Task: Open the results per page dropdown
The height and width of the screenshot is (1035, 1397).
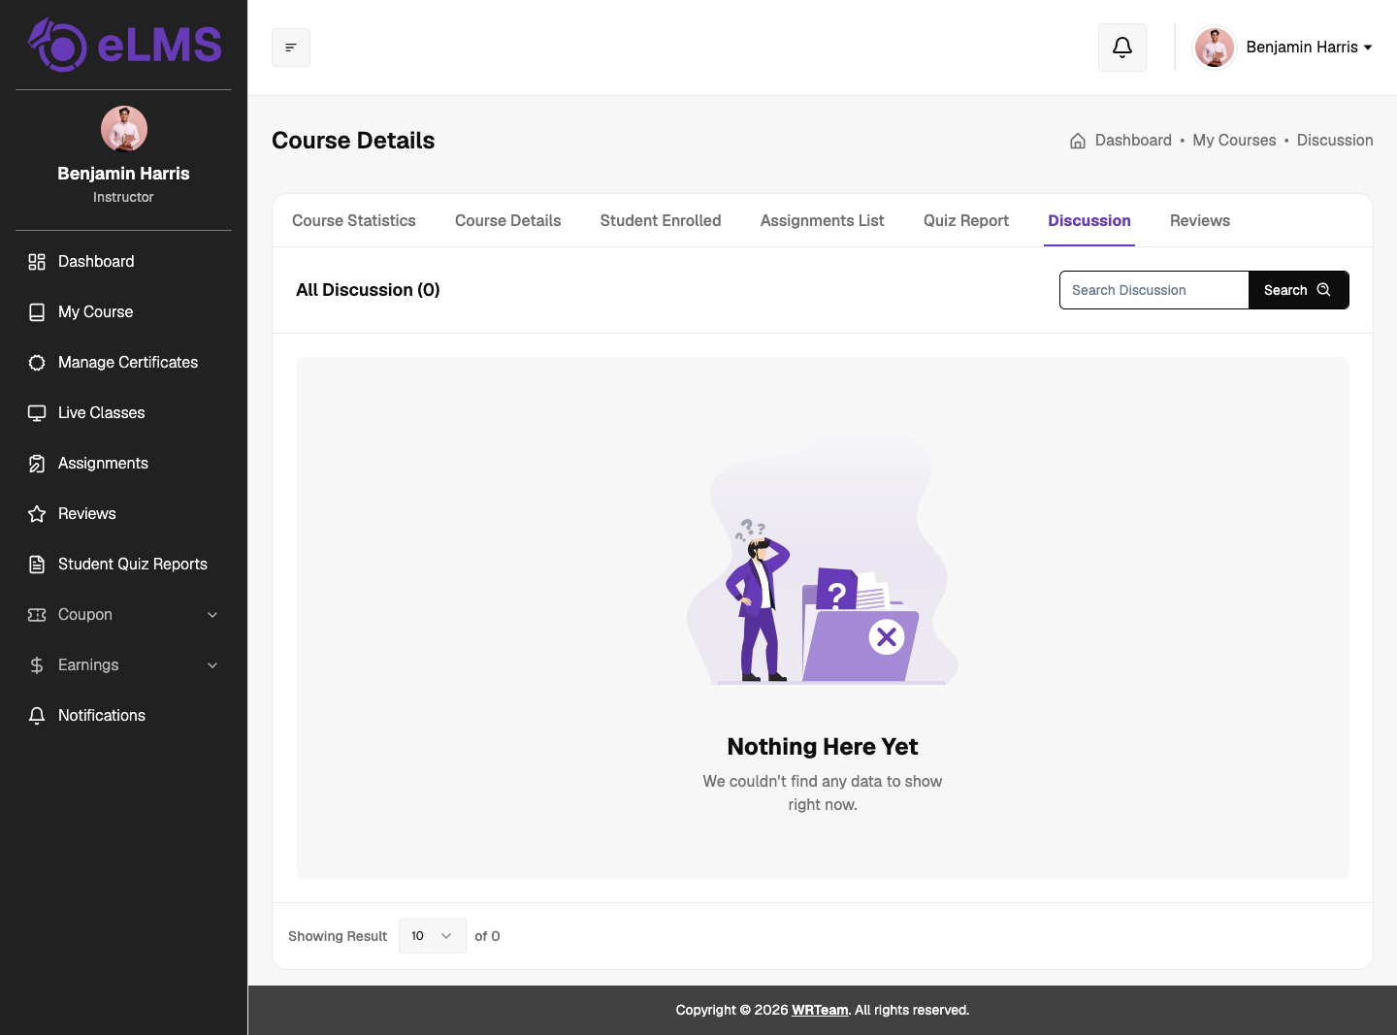Action: tap(433, 936)
